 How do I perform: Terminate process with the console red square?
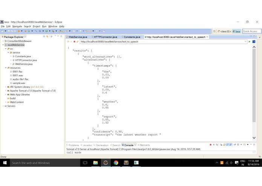210,145
